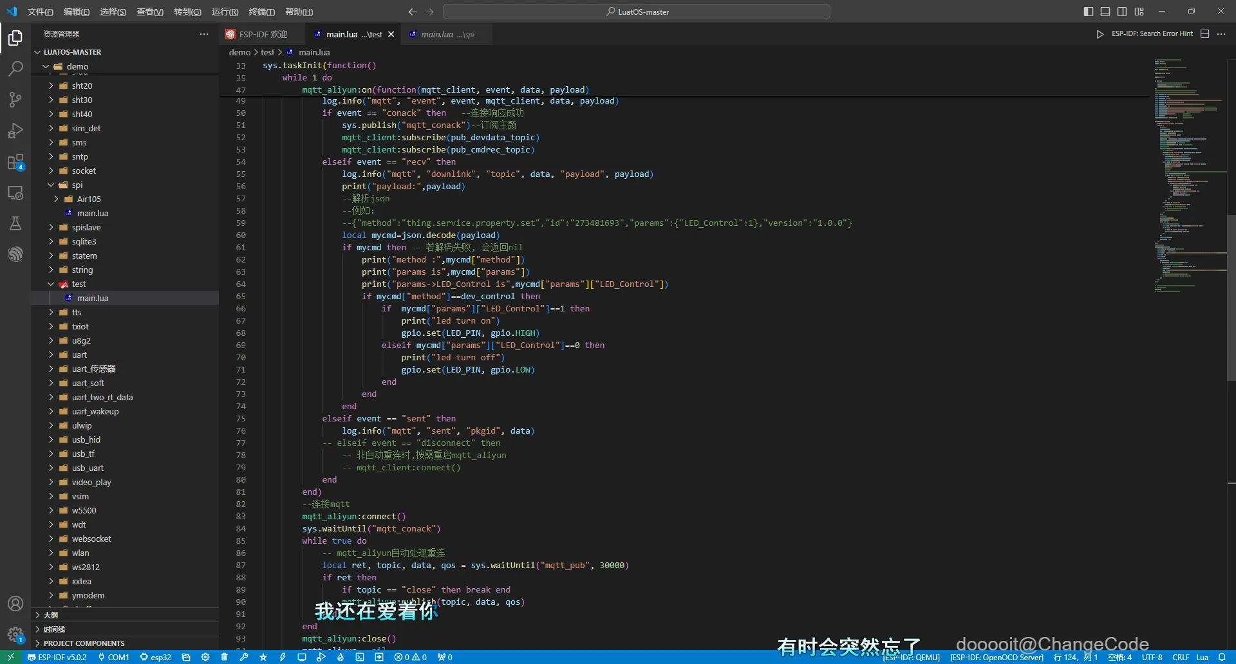Open the Source Control view

(x=15, y=100)
